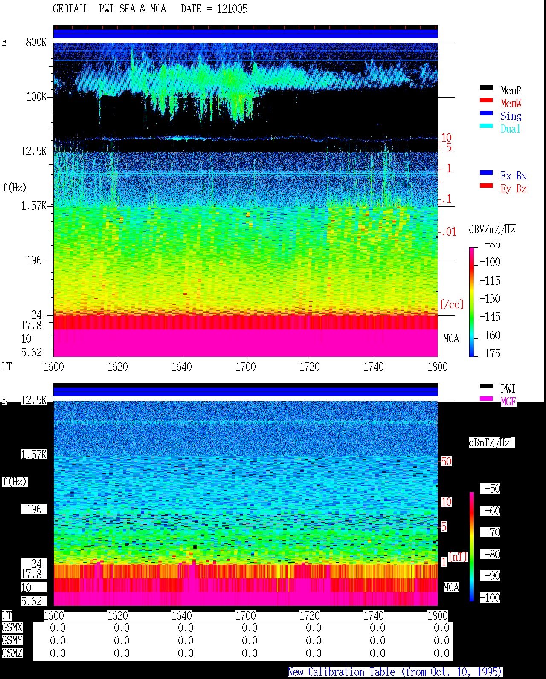
Task: Click the E electric field spectrogram plot
Action: point(246,199)
